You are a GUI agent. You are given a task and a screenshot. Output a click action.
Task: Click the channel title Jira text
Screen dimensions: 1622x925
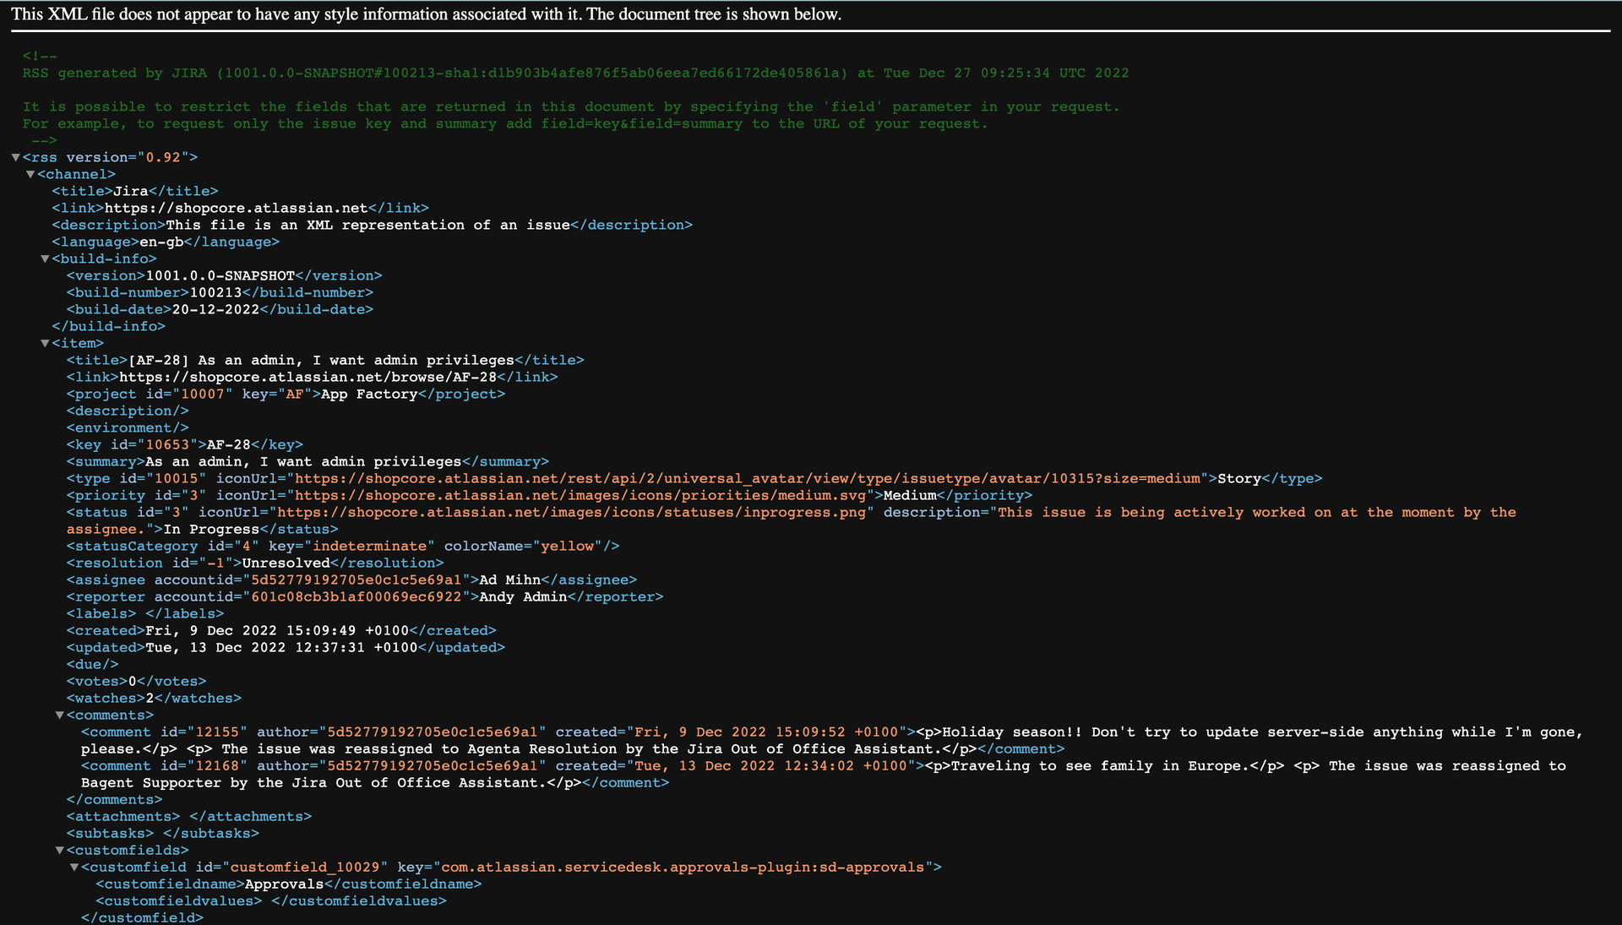click(x=131, y=191)
